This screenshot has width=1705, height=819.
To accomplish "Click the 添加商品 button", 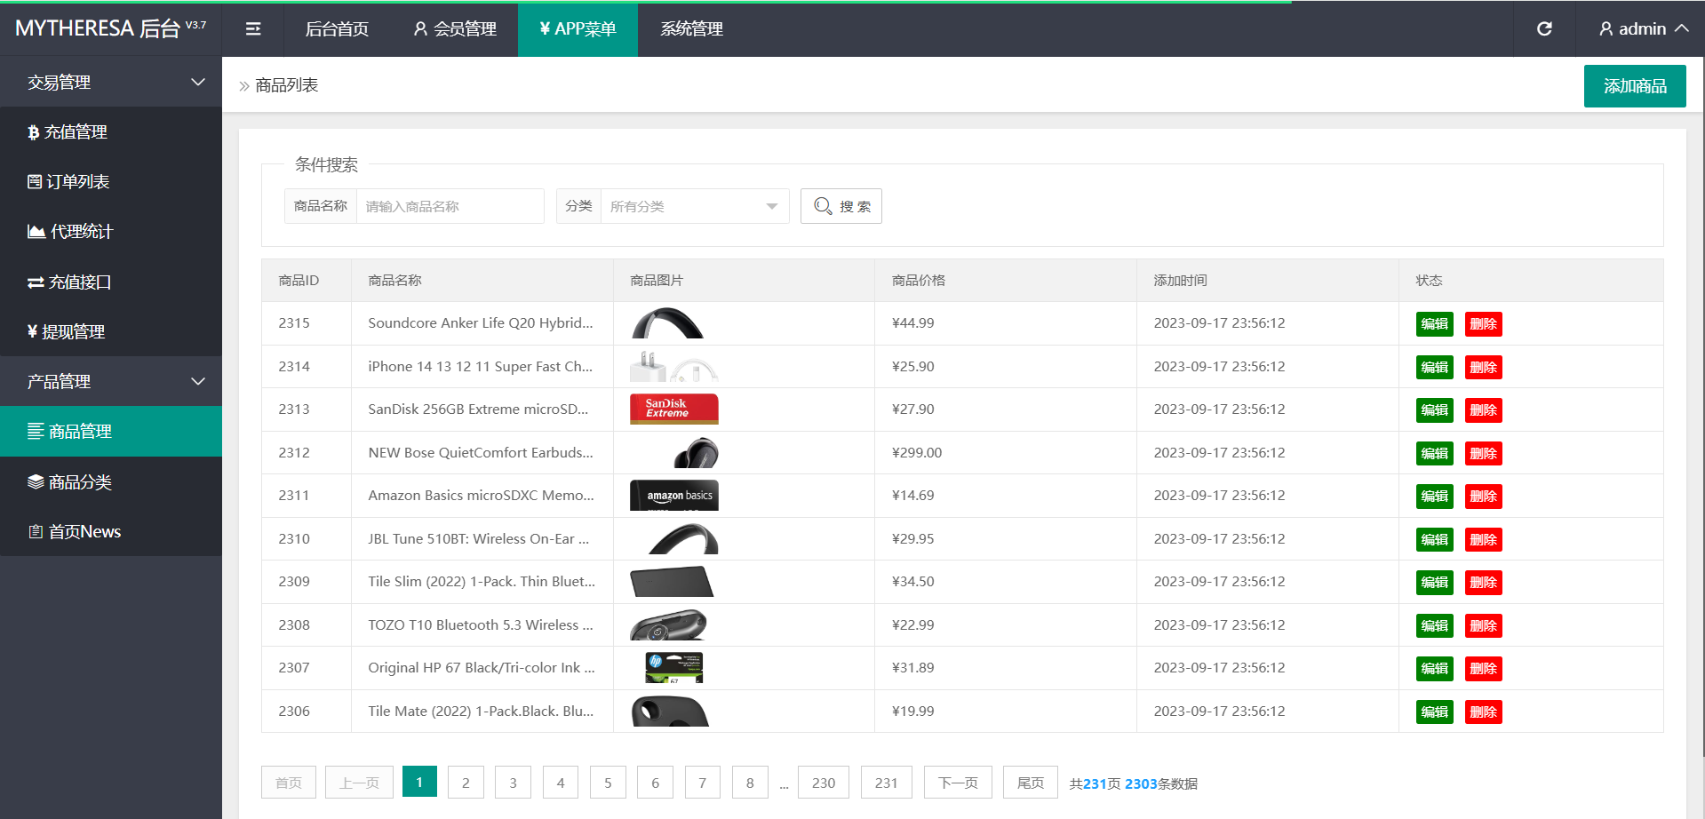I will (1634, 86).
